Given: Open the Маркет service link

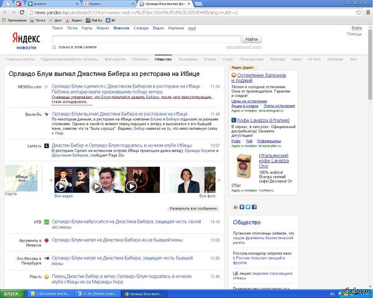Looking at the screenshot, I should coord(103,28).
